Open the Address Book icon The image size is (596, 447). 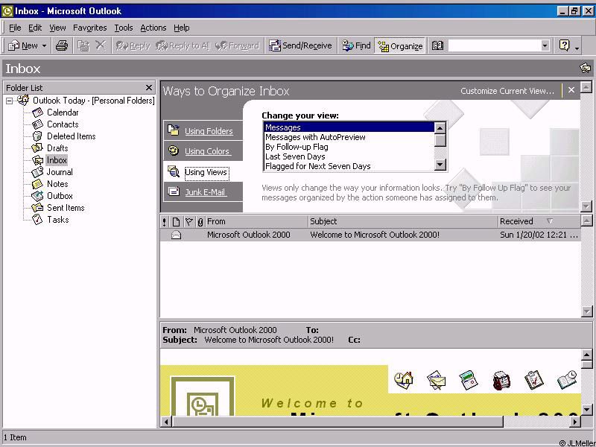click(x=438, y=45)
